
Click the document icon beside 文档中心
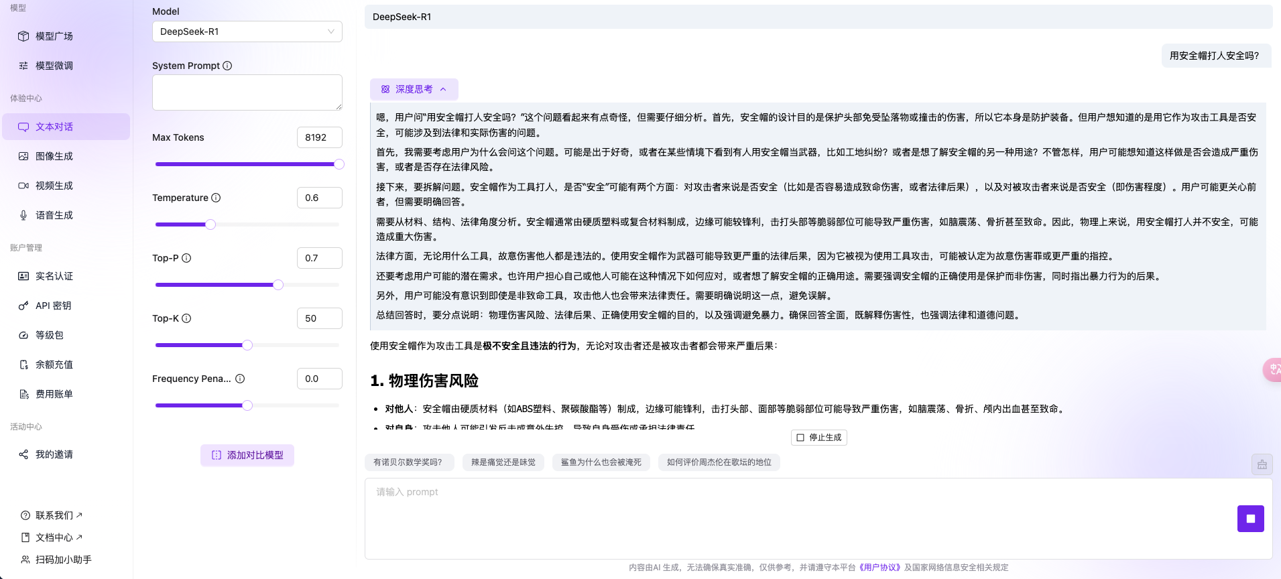click(x=25, y=537)
